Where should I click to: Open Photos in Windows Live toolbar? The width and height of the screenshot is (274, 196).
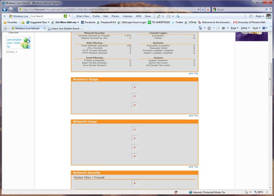click(115, 16)
